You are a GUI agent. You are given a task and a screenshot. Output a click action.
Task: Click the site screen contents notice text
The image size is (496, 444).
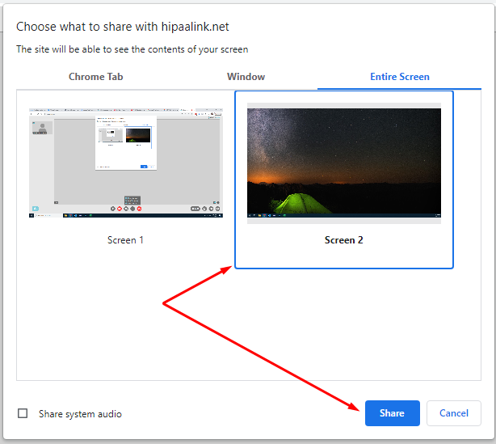pos(132,49)
